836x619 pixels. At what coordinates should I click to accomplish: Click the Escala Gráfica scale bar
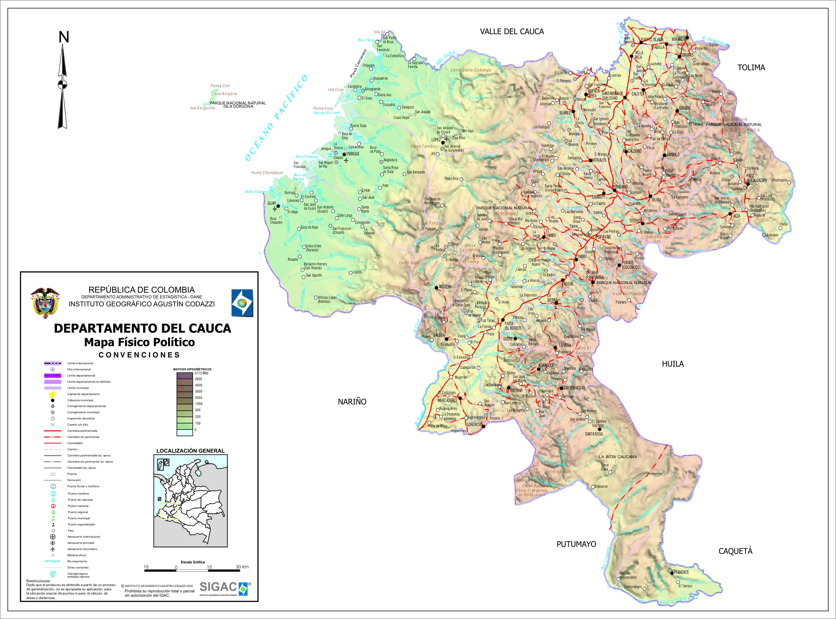[192, 570]
